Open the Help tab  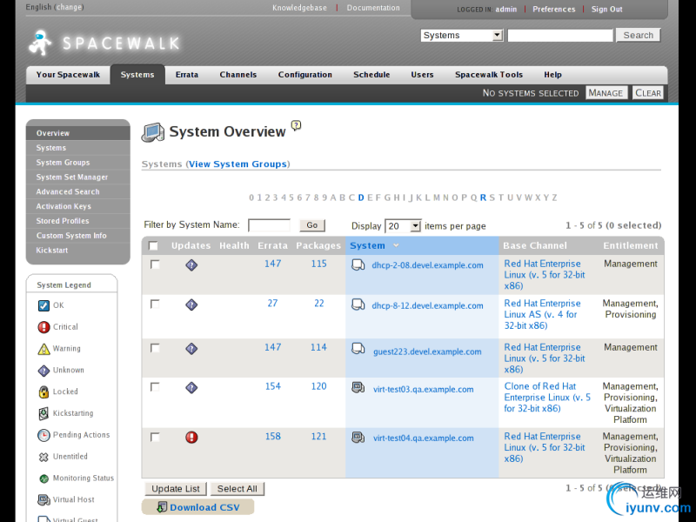[x=552, y=75]
